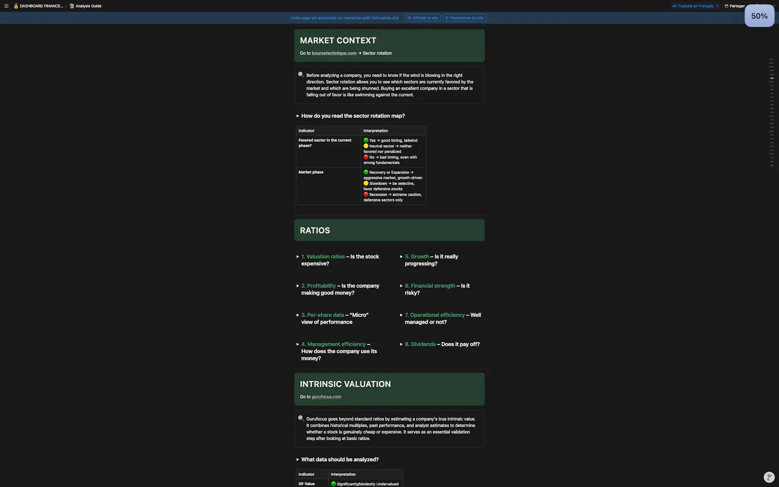
Task: Click the 50% zoom indicator
Action: [x=759, y=16]
